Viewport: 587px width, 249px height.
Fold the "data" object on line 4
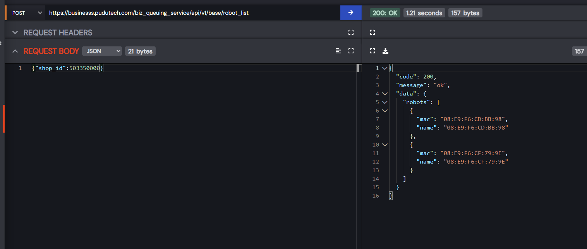[384, 94]
